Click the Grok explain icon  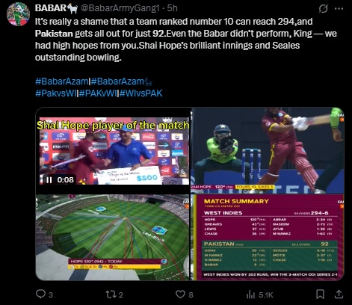323,9
